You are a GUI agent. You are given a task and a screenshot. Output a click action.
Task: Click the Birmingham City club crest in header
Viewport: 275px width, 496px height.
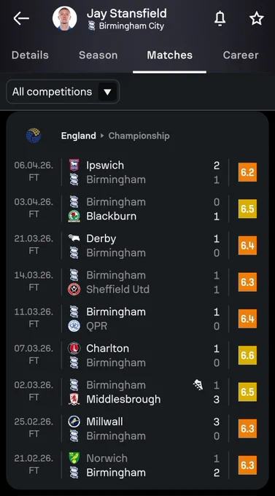pyautogui.click(x=91, y=26)
